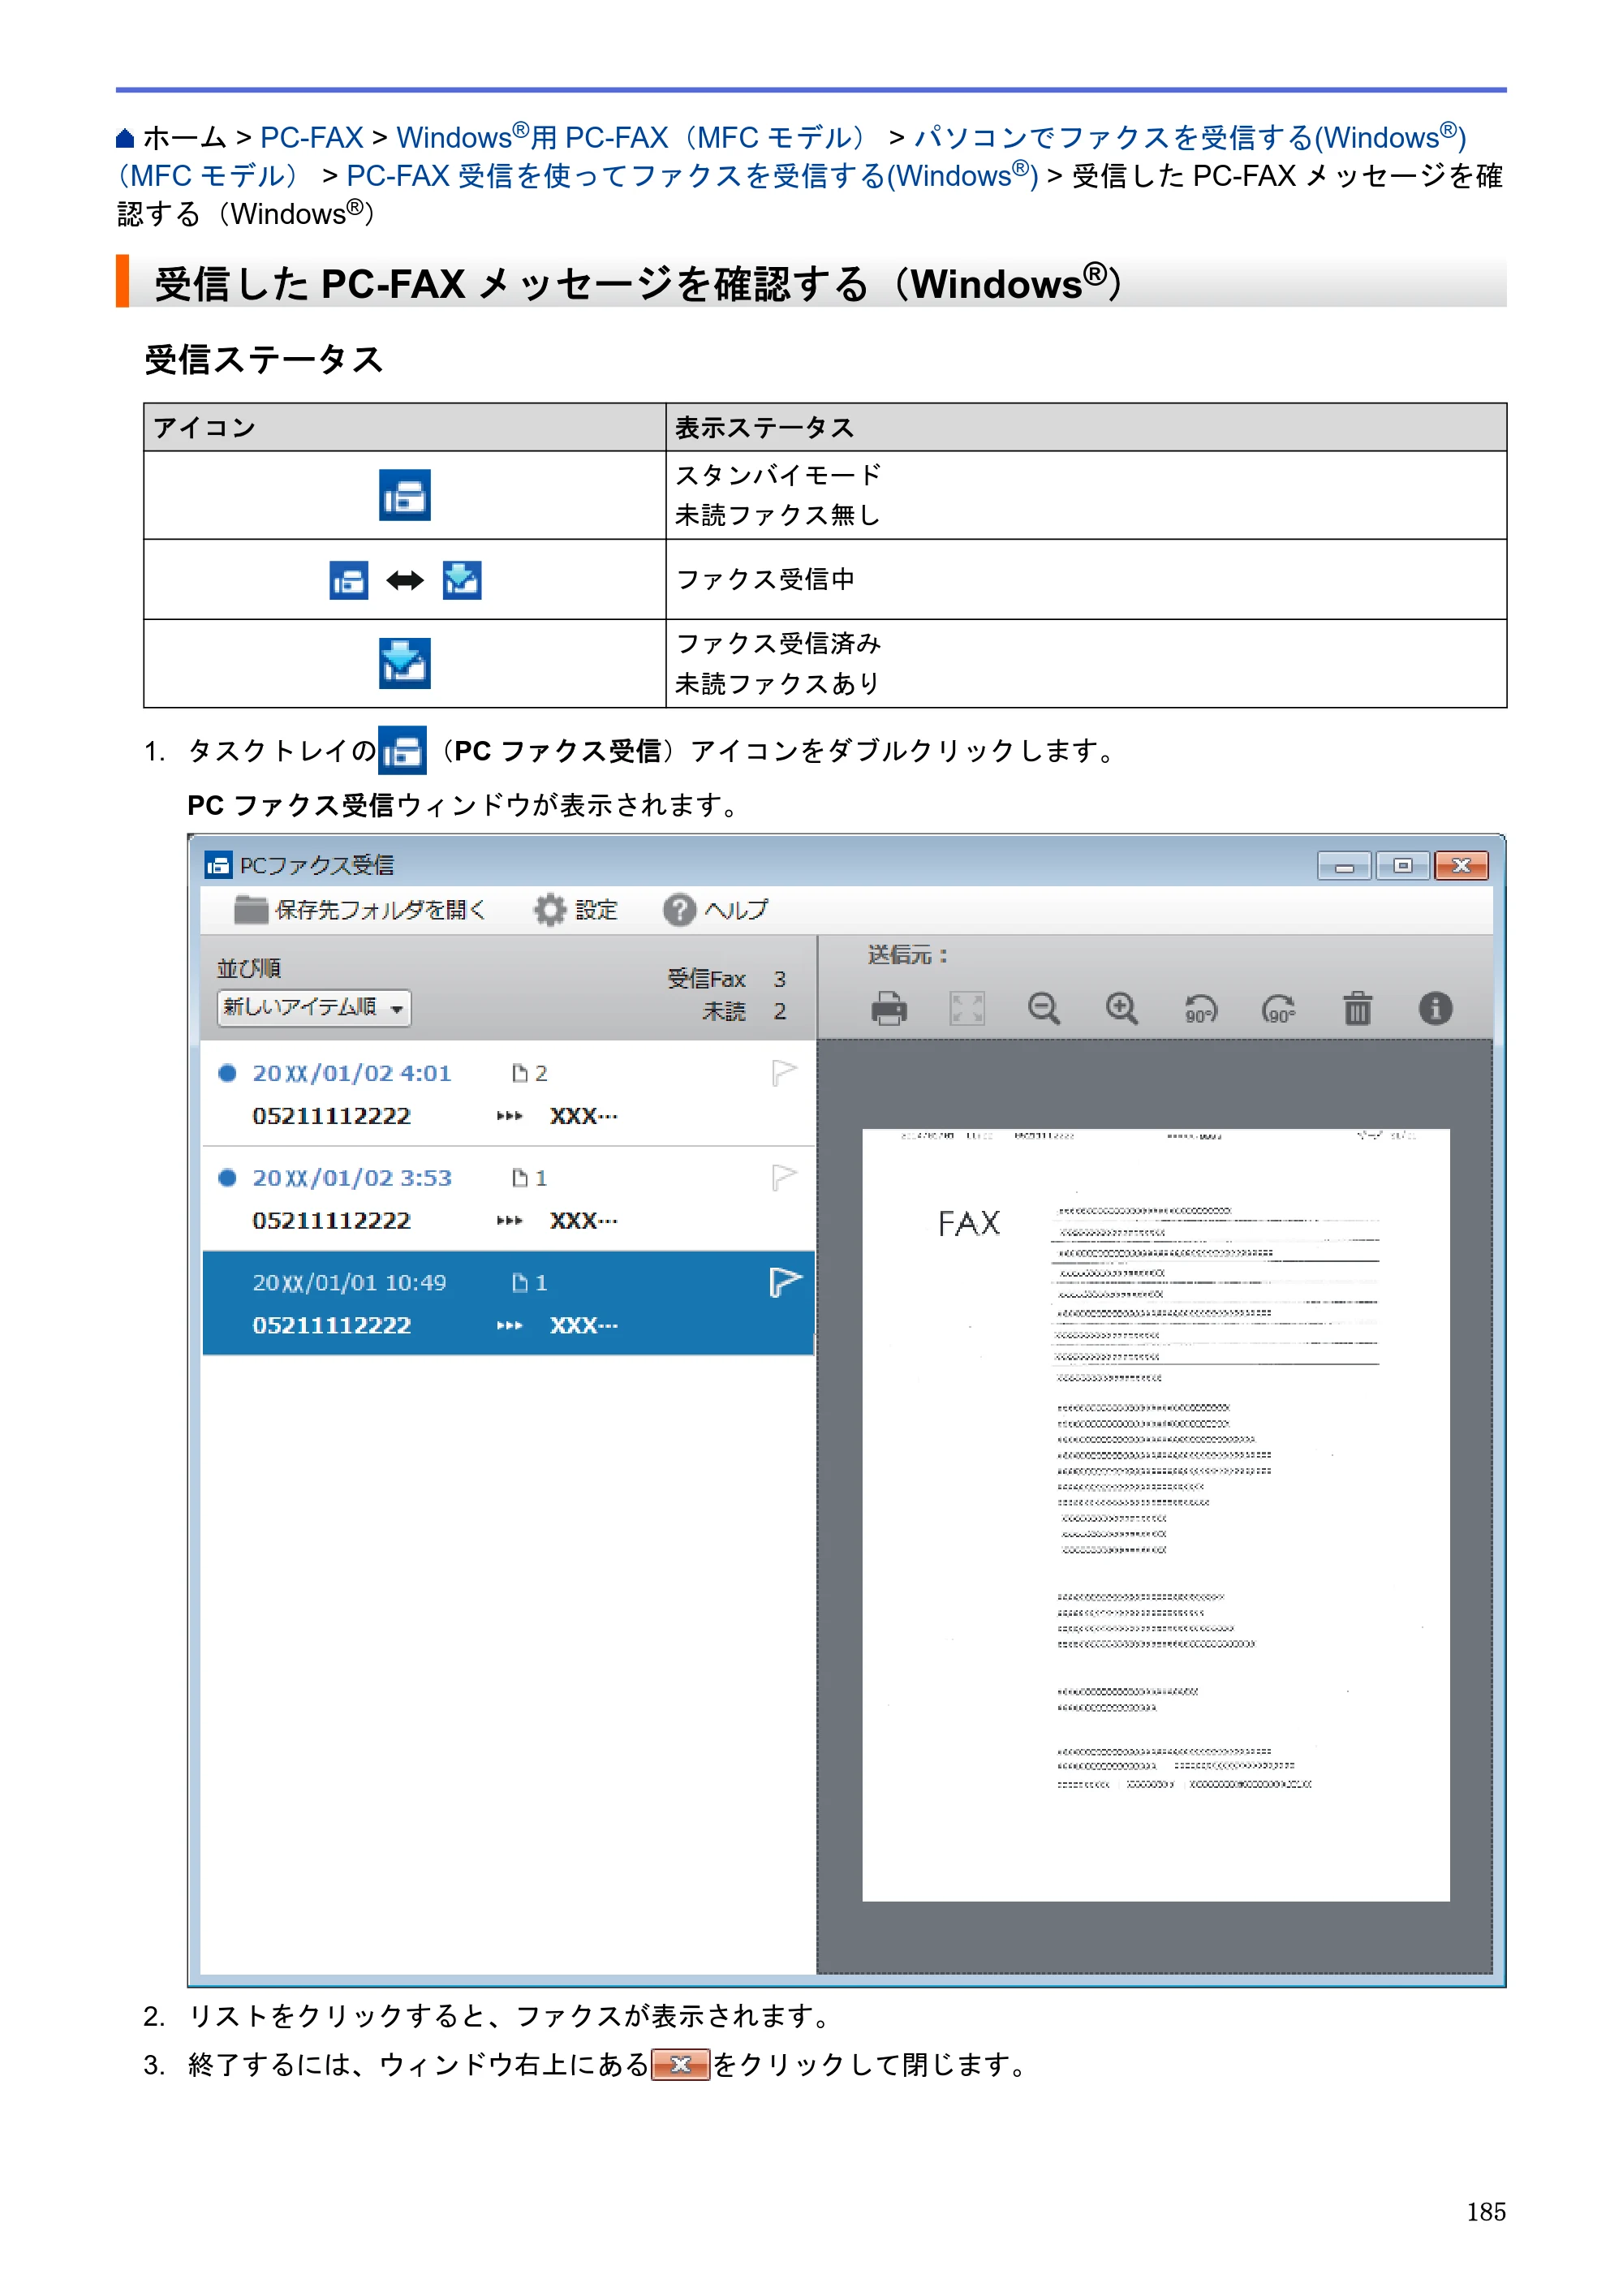The height and width of the screenshot is (2296, 1623).
Task: Click the home icon in the breadcrumb
Action: coord(125,138)
